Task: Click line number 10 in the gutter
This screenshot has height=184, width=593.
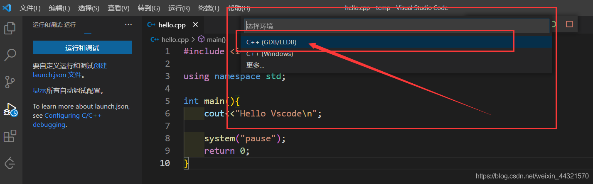Action: [x=165, y=163]
